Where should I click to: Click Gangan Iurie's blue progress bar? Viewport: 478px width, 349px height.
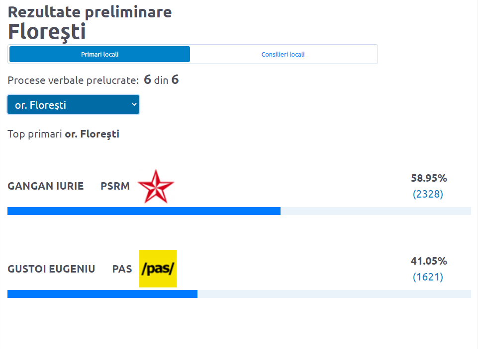[x=144, y=211]
